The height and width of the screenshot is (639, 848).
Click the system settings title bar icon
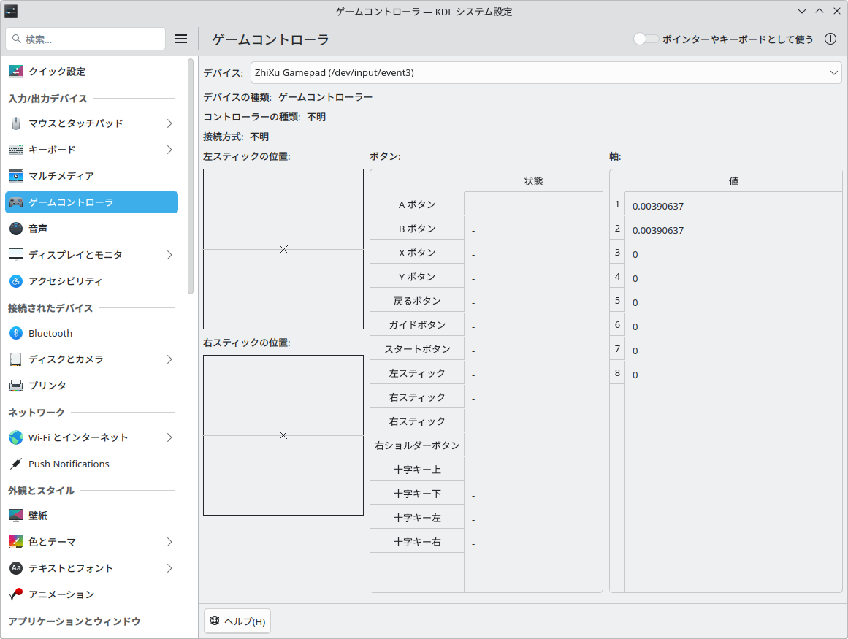point(11,11)
